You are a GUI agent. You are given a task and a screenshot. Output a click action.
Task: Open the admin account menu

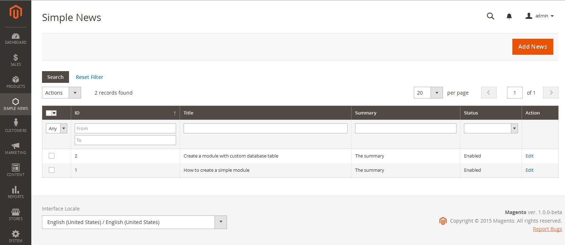point(539,16)
